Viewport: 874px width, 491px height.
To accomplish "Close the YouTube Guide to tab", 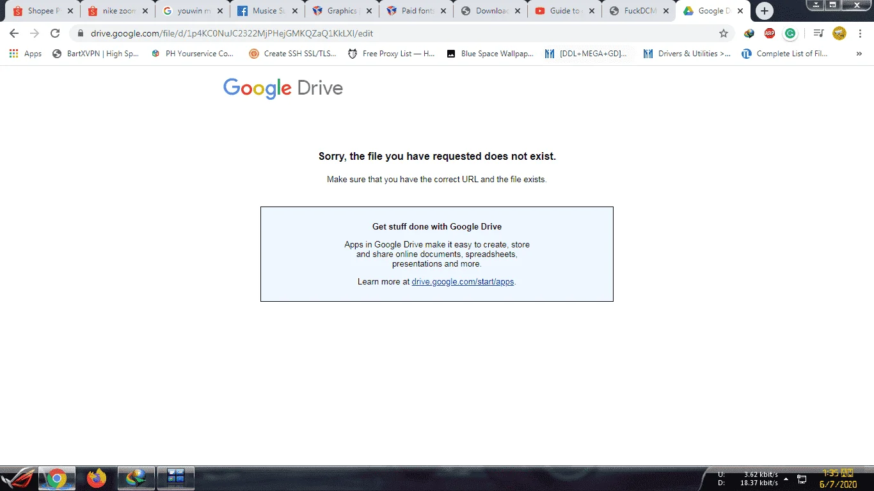I will coord(592,11).
